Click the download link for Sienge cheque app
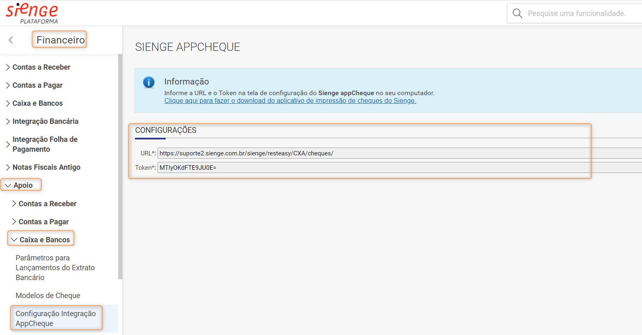Viewport: 642px width, 335px height. click(290, 101)
